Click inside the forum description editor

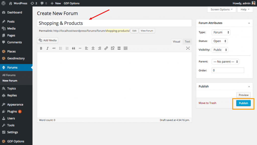(x=114, y=85)
